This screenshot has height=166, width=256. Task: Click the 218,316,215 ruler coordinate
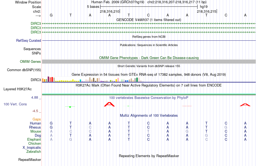[x=206, y=11]
